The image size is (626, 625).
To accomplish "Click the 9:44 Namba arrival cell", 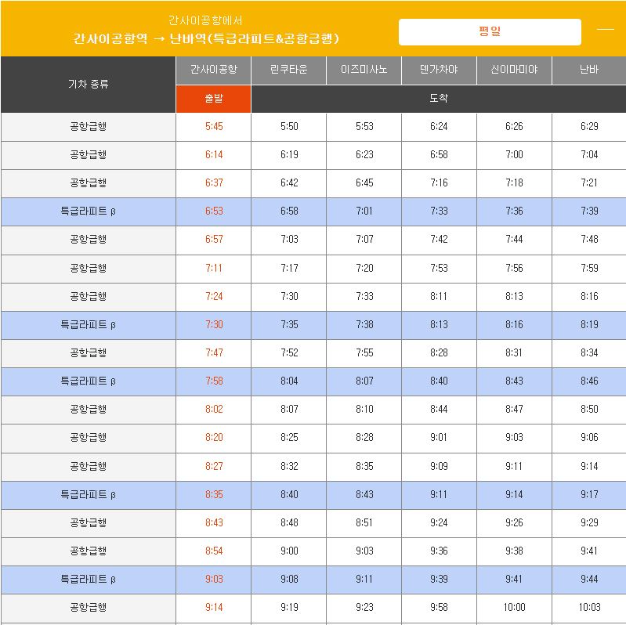I will (589, 580).
